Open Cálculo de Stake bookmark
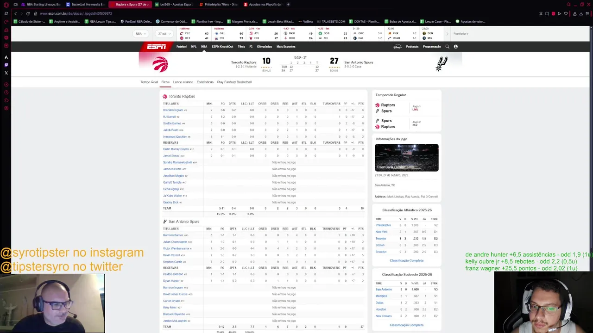The image size is (593, 333). 29,21
